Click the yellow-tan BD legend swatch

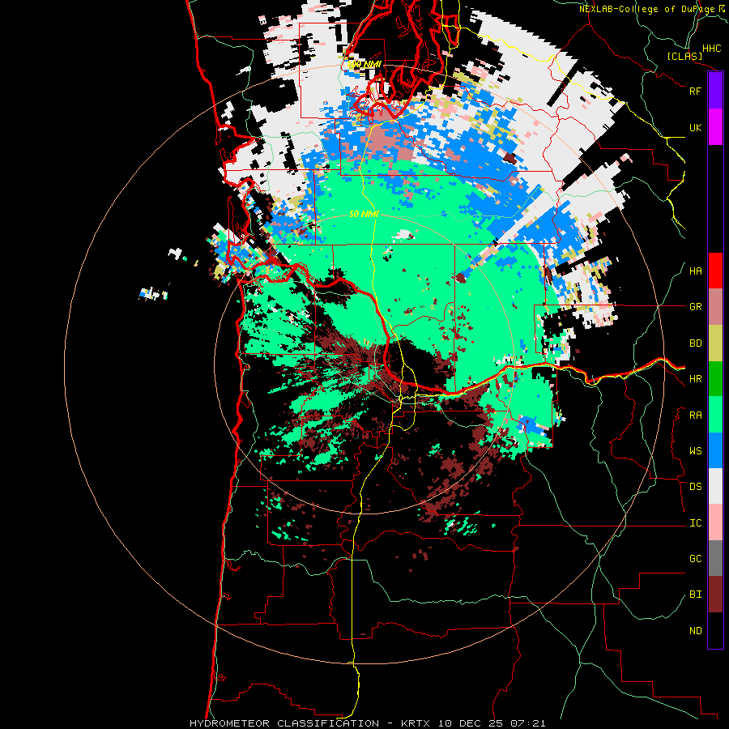pyautogui.click(x=715, y=343)
